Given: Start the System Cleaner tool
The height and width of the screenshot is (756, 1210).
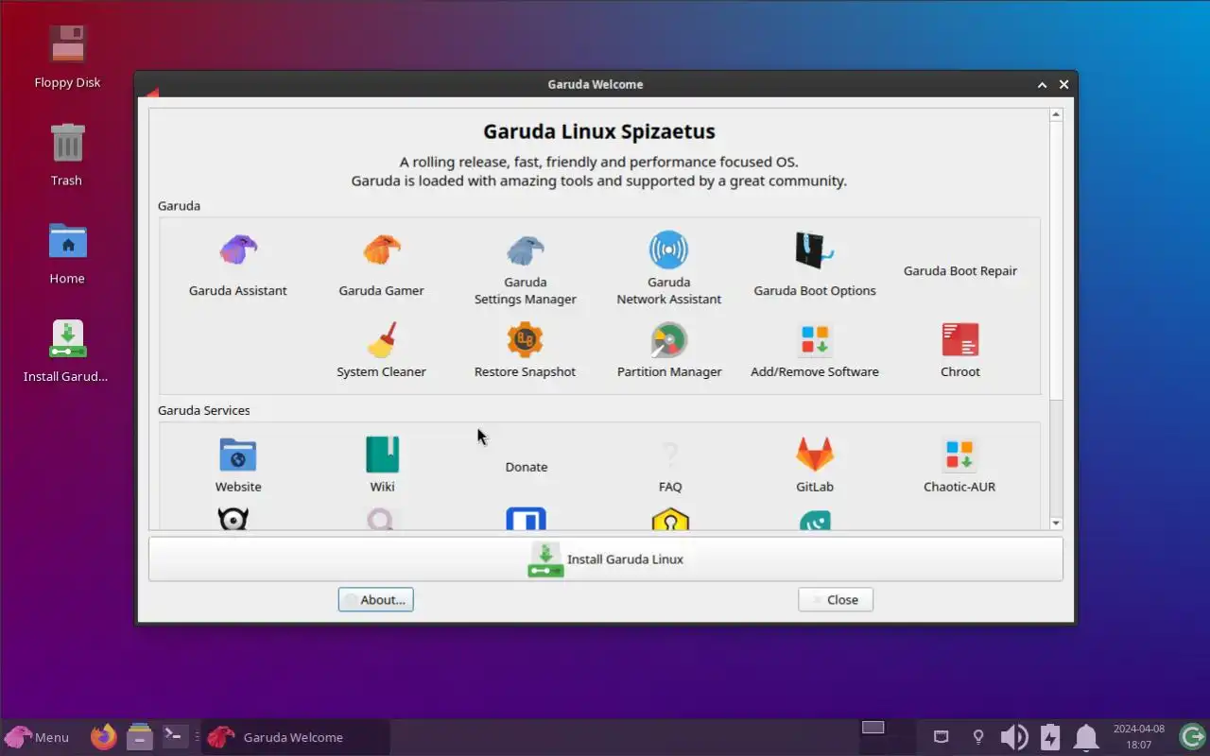Looking at the screenshot, I should tap(381, 351).
